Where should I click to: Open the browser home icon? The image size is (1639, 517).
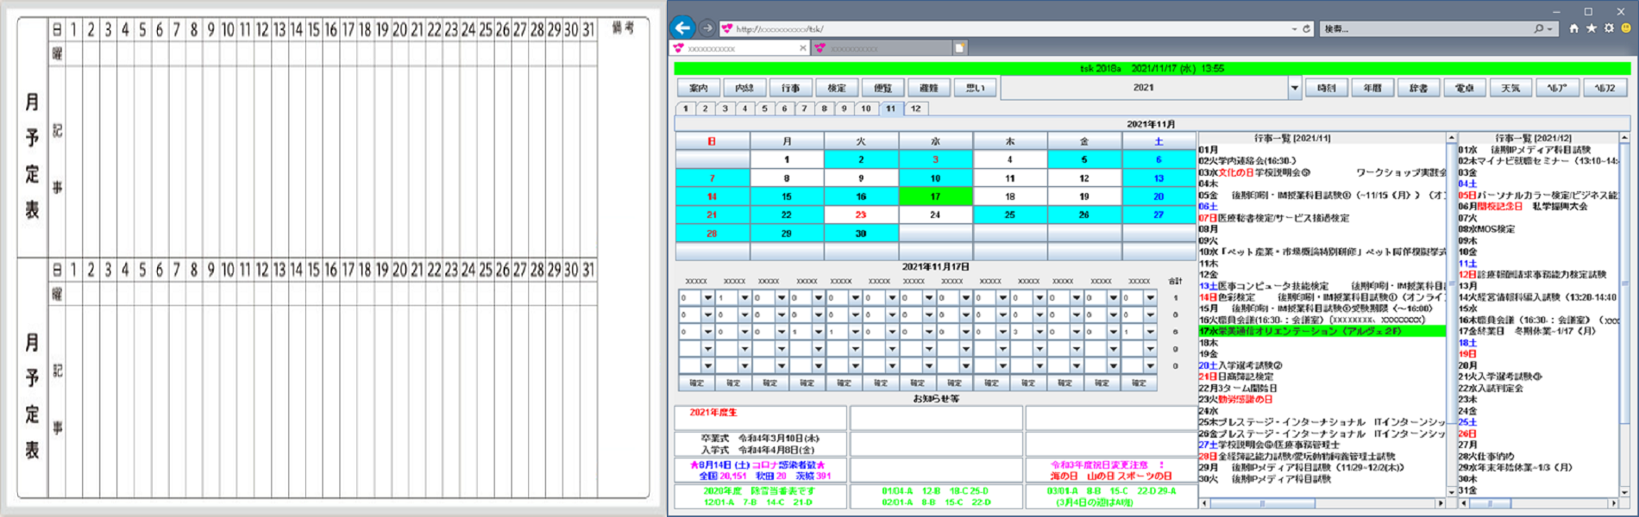(x=1573, y=28)
